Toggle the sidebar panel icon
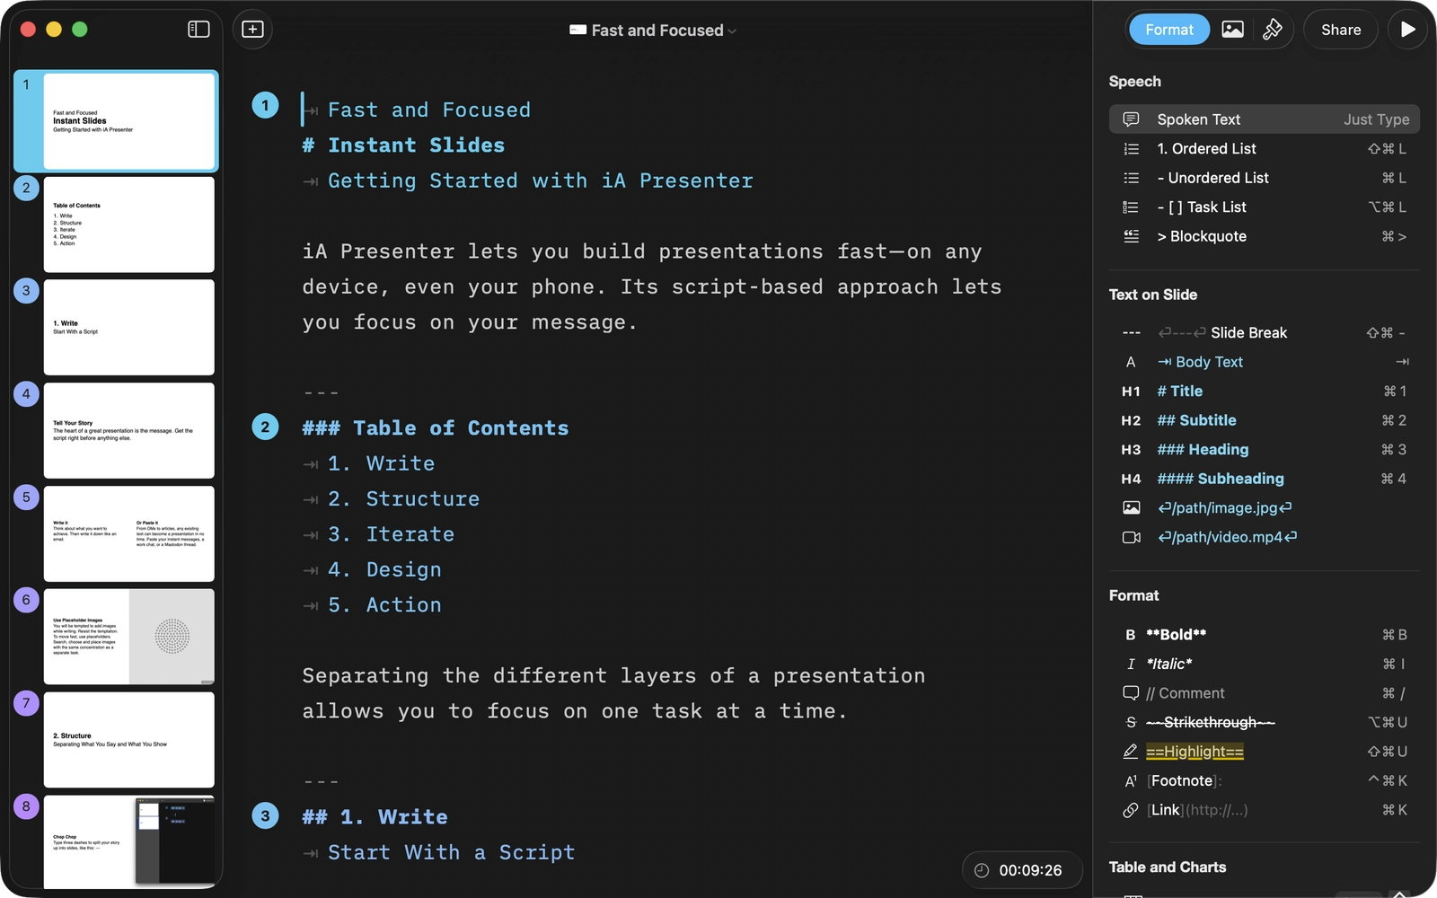The image size is (1437, 898). [198, 30]
